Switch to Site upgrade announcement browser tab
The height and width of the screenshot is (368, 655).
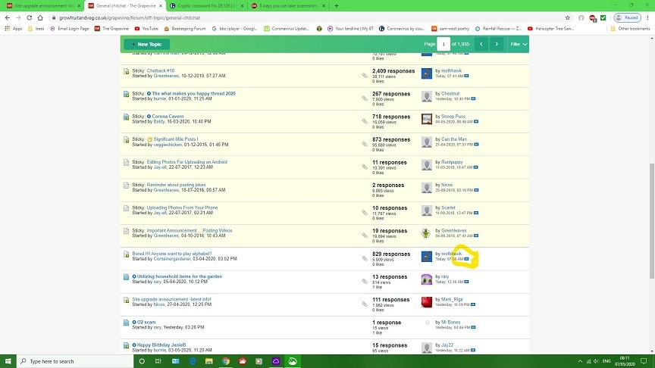43,6
